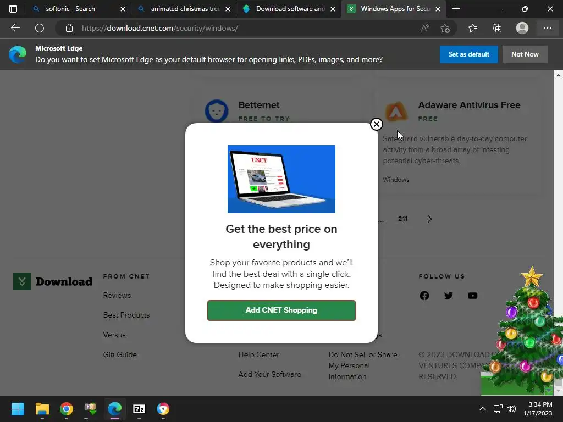The height and width of the screenshot is (422, 563).
Task: Click the address bar URL
Action: pyautogui.click(x=160, y=28)
